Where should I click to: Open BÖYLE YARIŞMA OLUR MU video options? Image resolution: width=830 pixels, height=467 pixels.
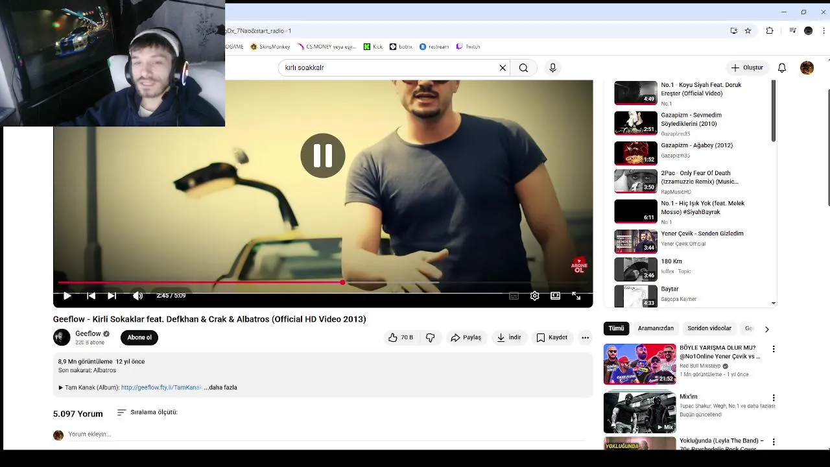coord(773,349)
